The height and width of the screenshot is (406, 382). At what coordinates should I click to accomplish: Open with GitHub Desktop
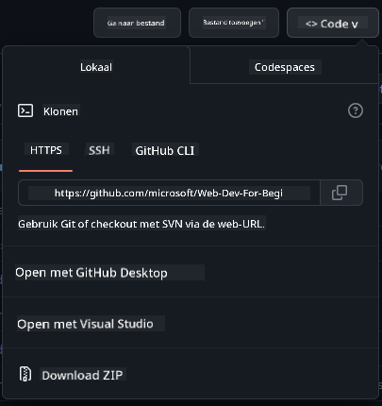click(91, 273)
